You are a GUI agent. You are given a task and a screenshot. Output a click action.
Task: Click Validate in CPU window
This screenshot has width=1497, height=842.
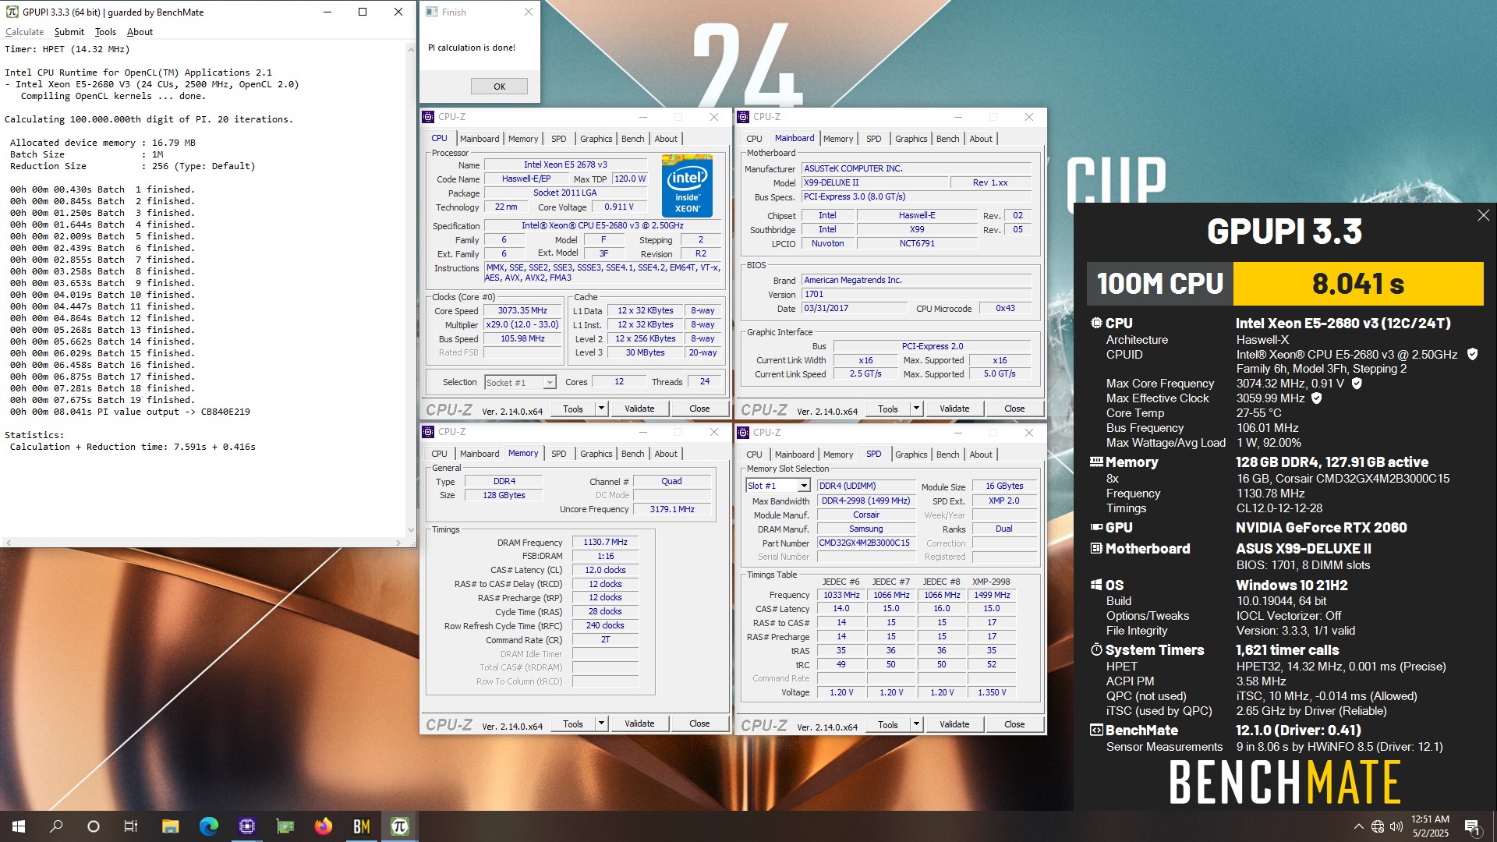(639, 409)
